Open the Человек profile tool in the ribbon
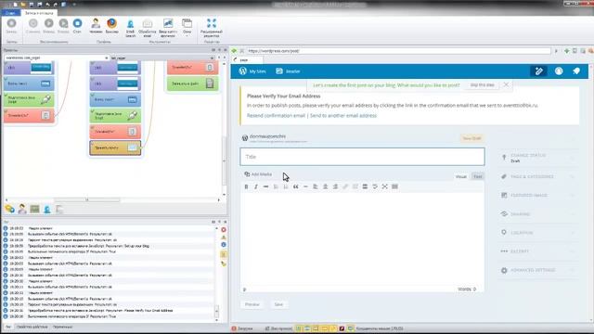 96,25
